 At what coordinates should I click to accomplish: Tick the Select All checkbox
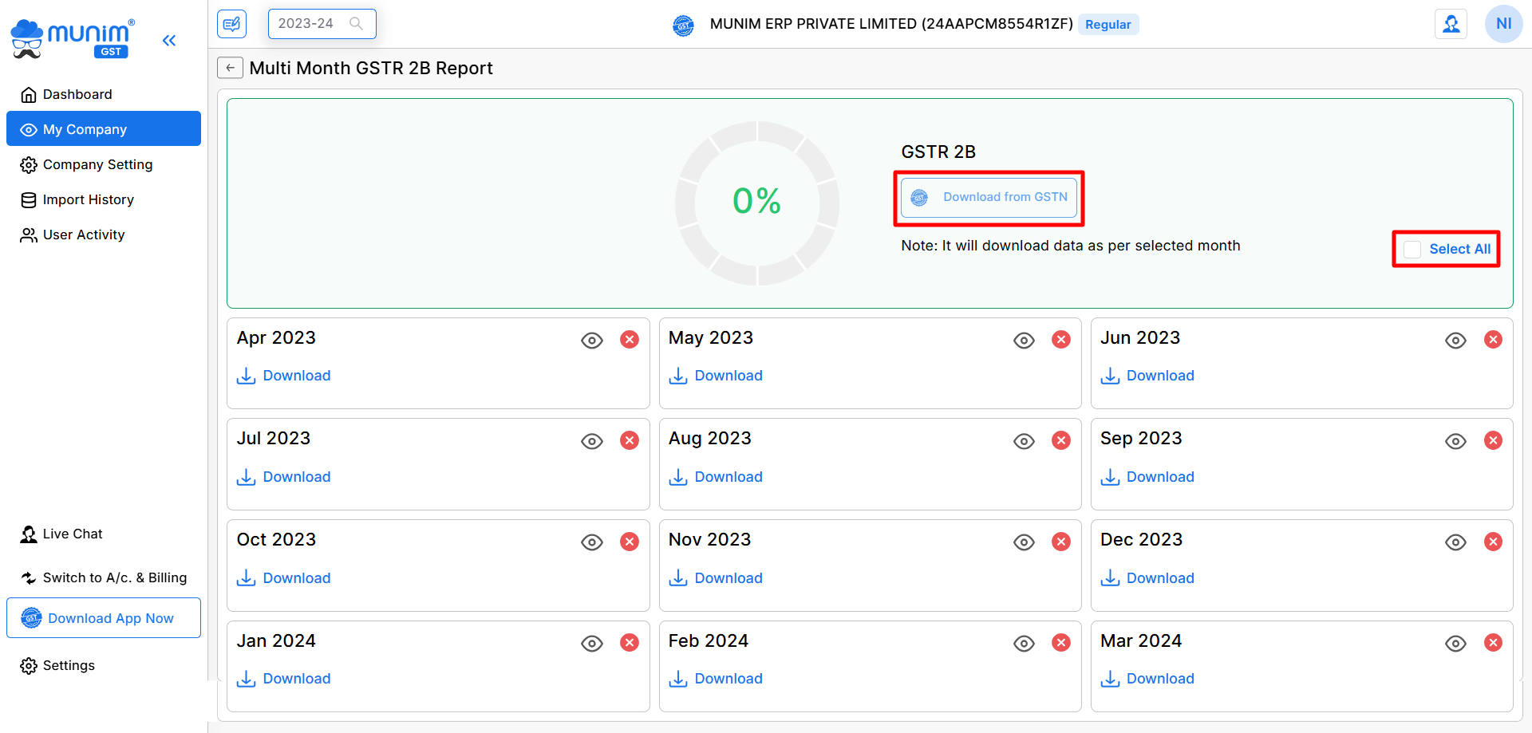pos(1412,249)
